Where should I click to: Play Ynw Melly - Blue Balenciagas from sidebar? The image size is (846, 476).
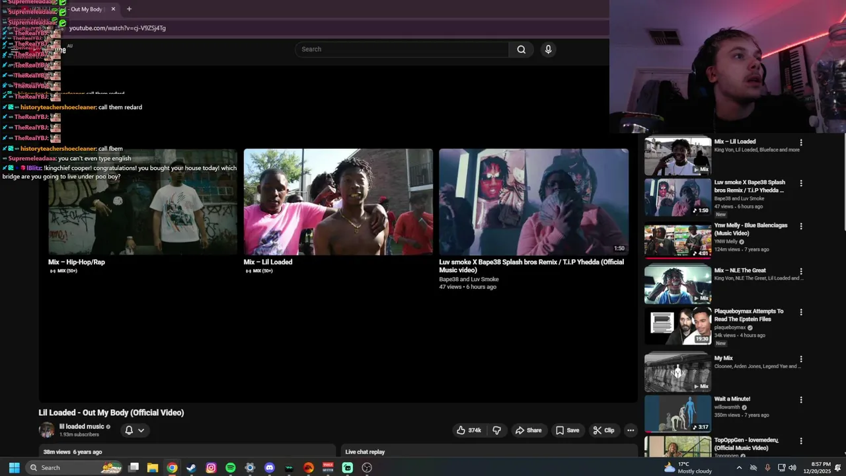point(677,241)
